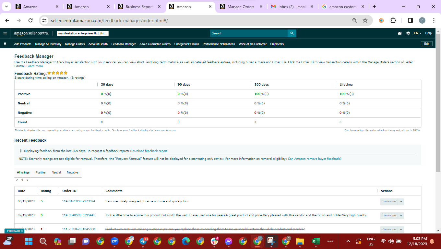The image size is (441, 249).
Task: Expand the Chrome tab search dropdown
Action: (x=6, y=6)
